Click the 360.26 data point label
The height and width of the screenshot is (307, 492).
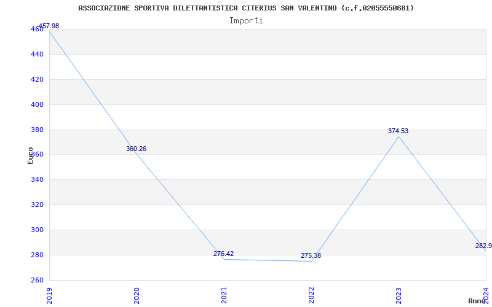(136, 149)
